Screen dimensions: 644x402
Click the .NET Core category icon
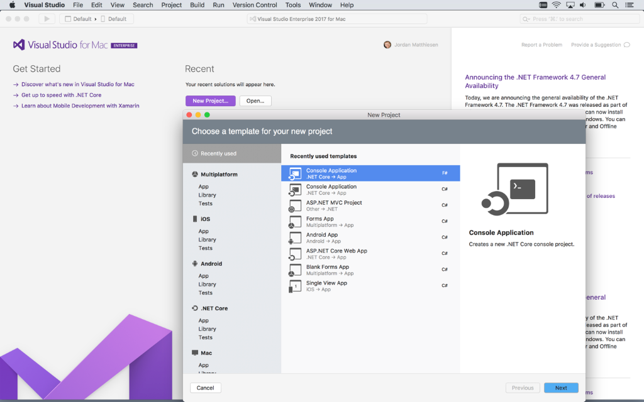pyautogui.click(x=195, y=308)
